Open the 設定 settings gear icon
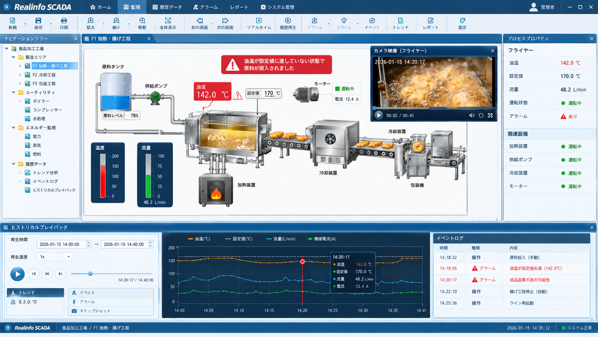 pyautogui.click(x=463, y=23)
